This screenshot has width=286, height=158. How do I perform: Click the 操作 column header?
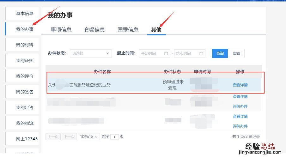tap(240, 71)
